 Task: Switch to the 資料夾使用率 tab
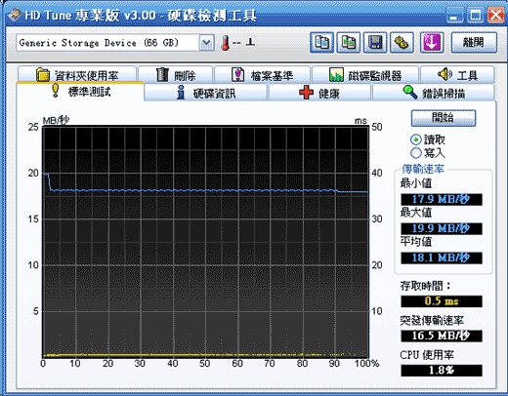[x=77, y=74]
